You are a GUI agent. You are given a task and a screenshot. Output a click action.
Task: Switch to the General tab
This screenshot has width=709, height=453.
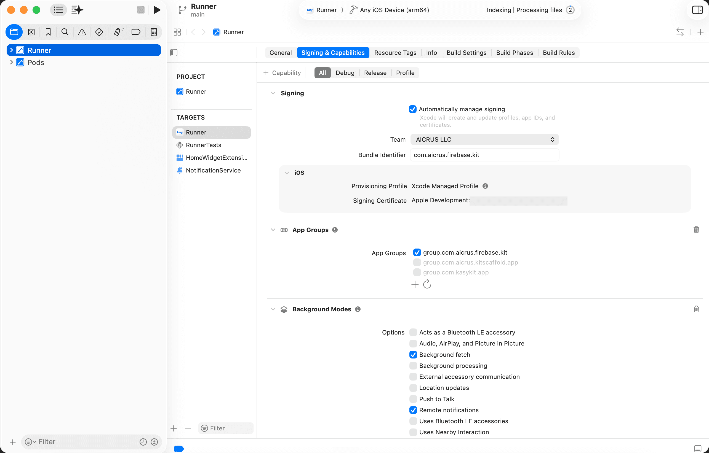click(280, 53)
